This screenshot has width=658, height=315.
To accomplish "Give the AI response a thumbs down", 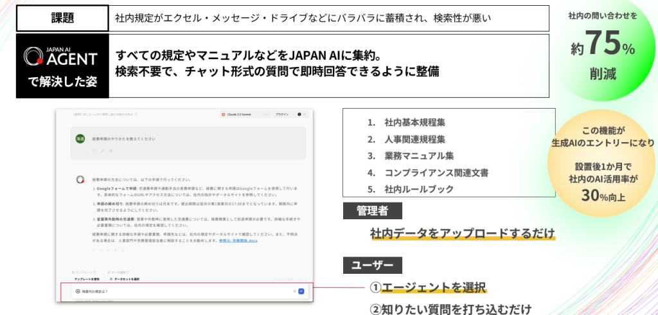I will coord(123,250).
